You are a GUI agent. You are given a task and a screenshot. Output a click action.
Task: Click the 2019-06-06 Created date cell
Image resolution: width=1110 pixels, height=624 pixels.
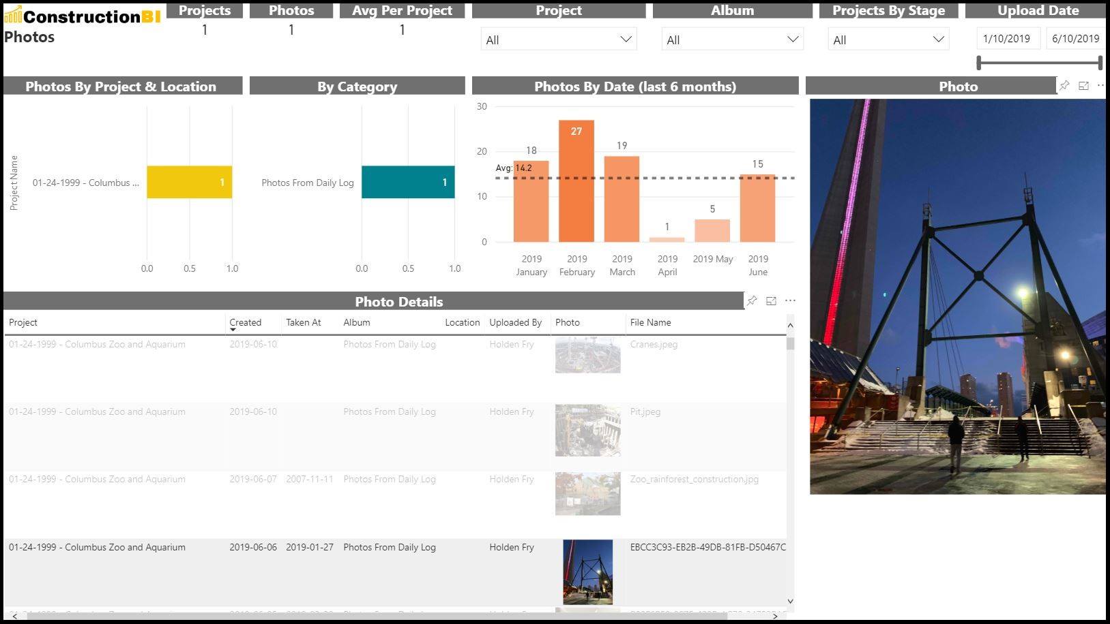click(253, 547)
